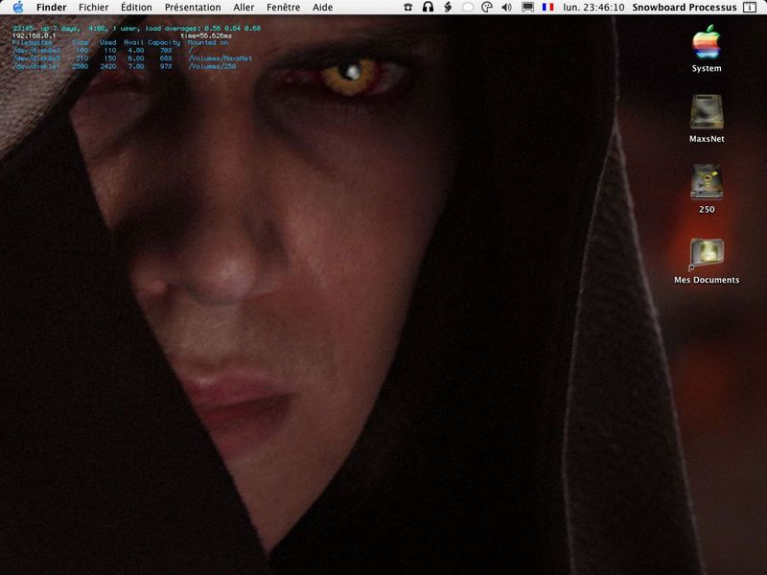Open the Snowboard Processus user menu

coord(685,8)
